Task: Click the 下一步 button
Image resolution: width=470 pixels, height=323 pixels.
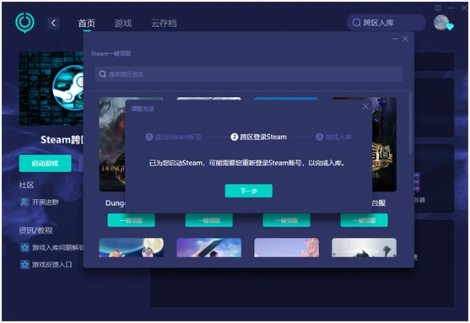Action: pyautogui.click(x=248, y=191)
